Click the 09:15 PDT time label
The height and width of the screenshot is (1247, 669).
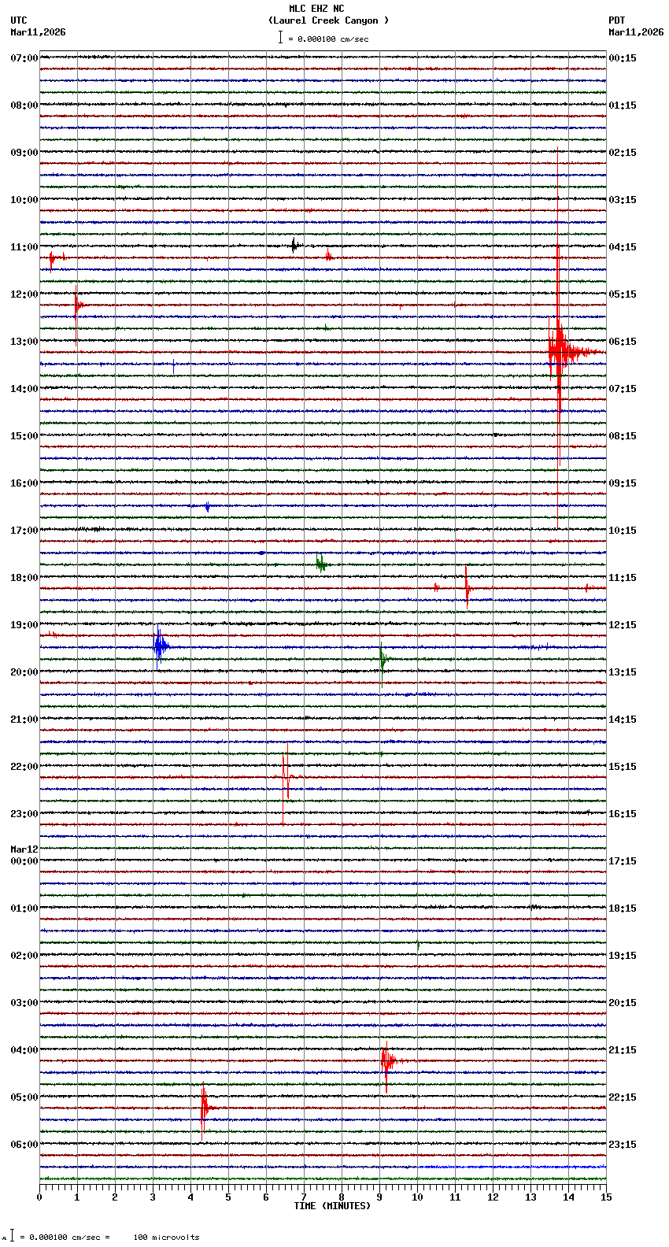[623, 483]
